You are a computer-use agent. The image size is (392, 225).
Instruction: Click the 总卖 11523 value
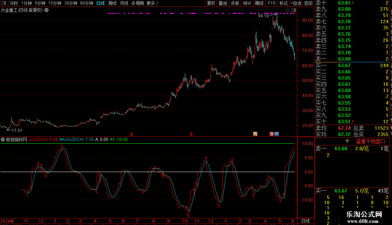point(382,128)
